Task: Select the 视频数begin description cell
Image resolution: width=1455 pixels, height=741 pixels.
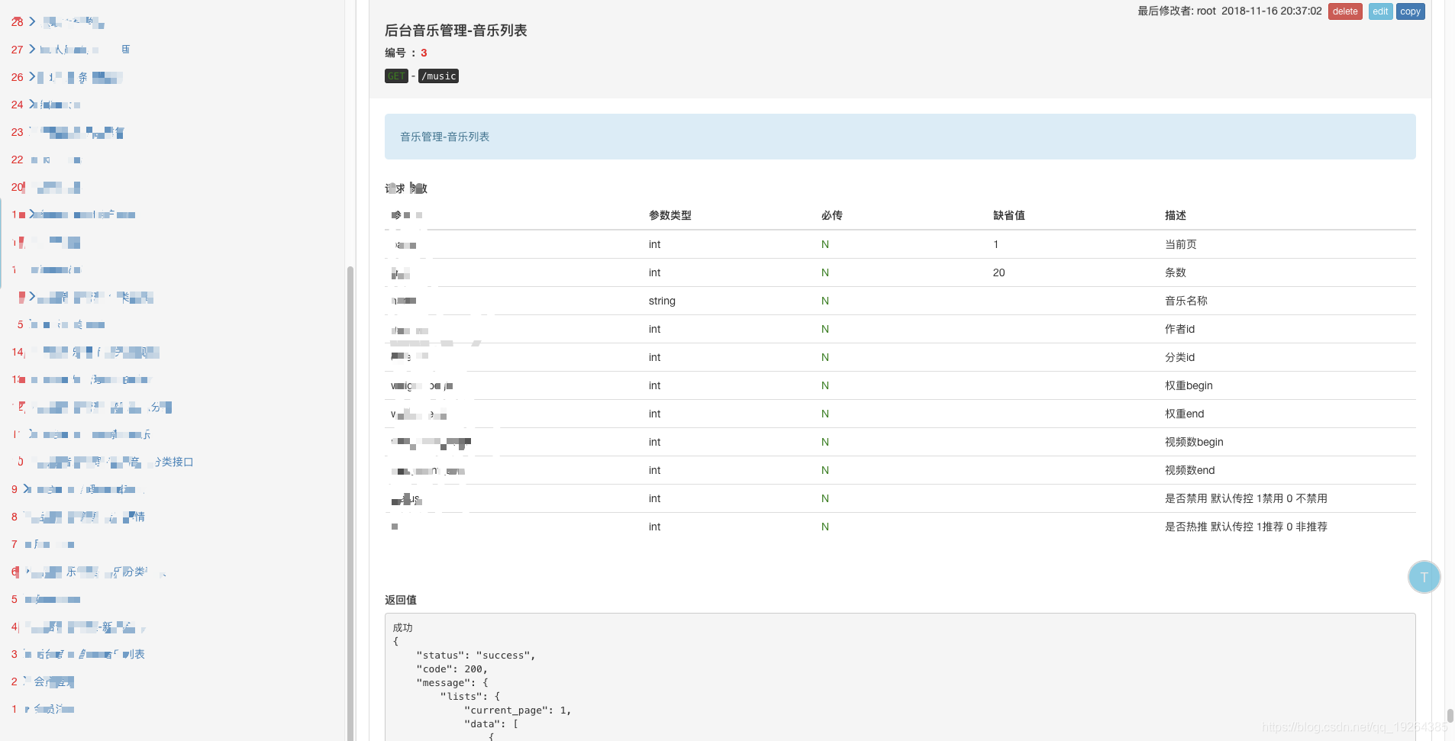Action: coord(1194,442)
